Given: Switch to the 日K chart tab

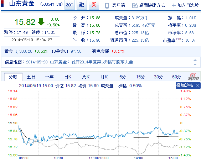Looking at the screenshot, I should point(68,77).
